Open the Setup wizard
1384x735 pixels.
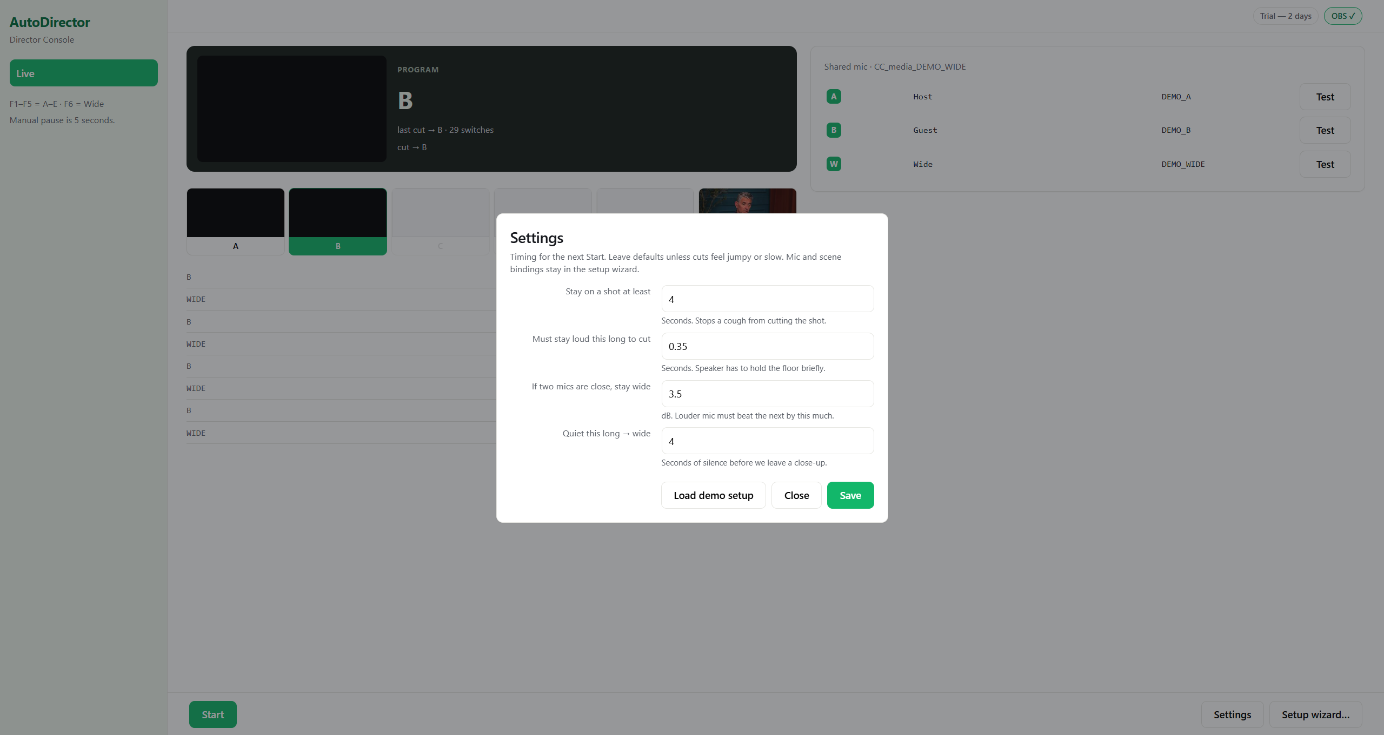pos(1316,714)
